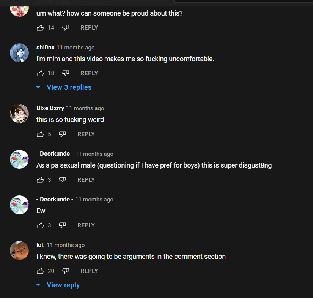Thumbs up lol.'s comment about arguments

tap(40, 271)
